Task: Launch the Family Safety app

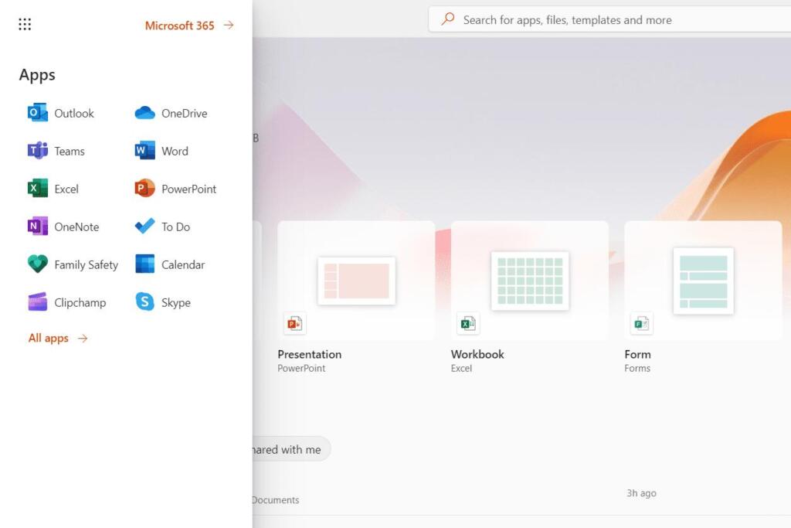Action: pyautogui.click(x=73, y=265)
